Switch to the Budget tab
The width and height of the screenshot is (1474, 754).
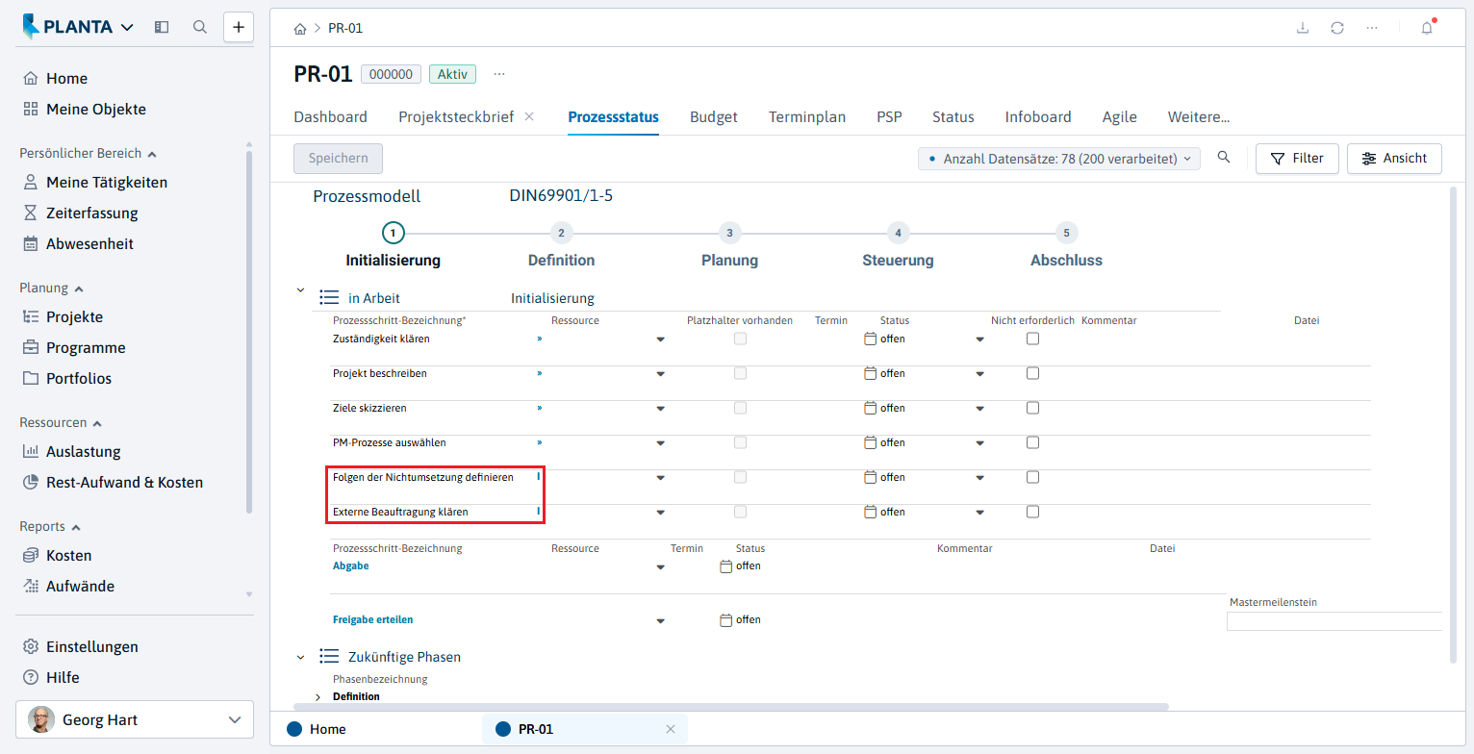click(714, 117)
